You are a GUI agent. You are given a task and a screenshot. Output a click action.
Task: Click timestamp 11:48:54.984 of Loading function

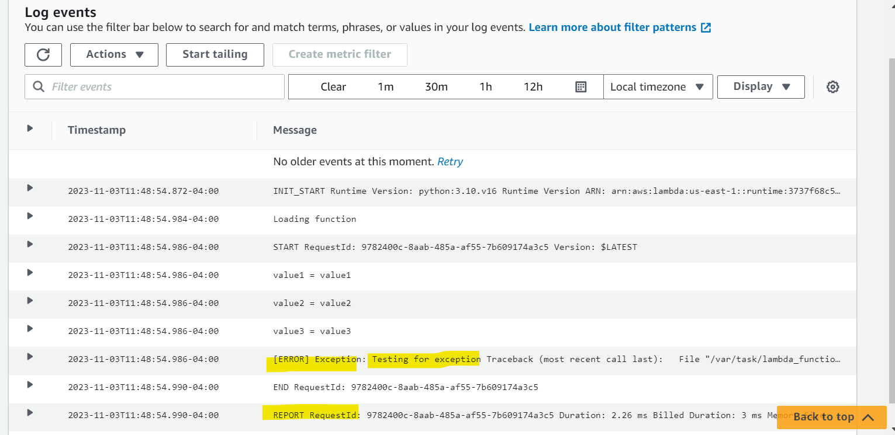pos(143,219)
